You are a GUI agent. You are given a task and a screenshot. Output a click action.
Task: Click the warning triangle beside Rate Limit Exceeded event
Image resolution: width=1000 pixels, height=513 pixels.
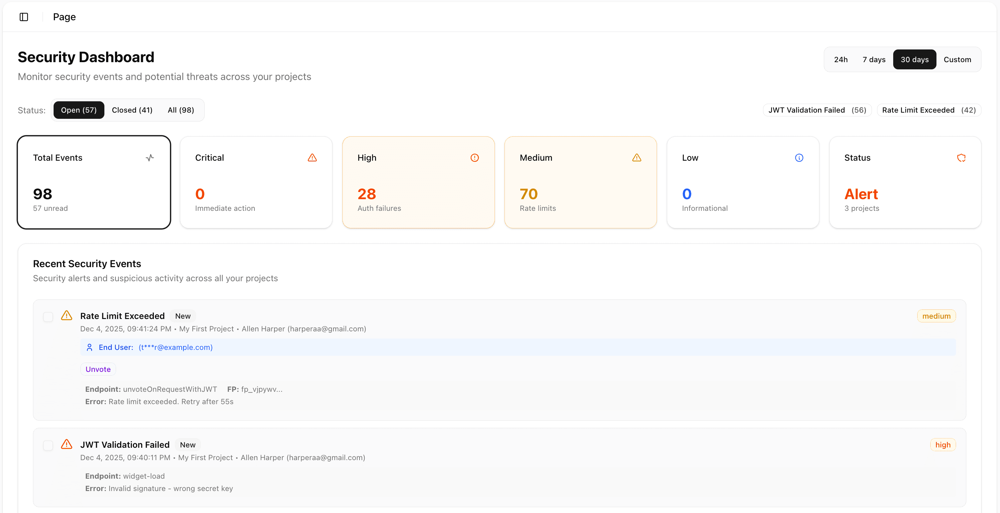tap(66, 316)
